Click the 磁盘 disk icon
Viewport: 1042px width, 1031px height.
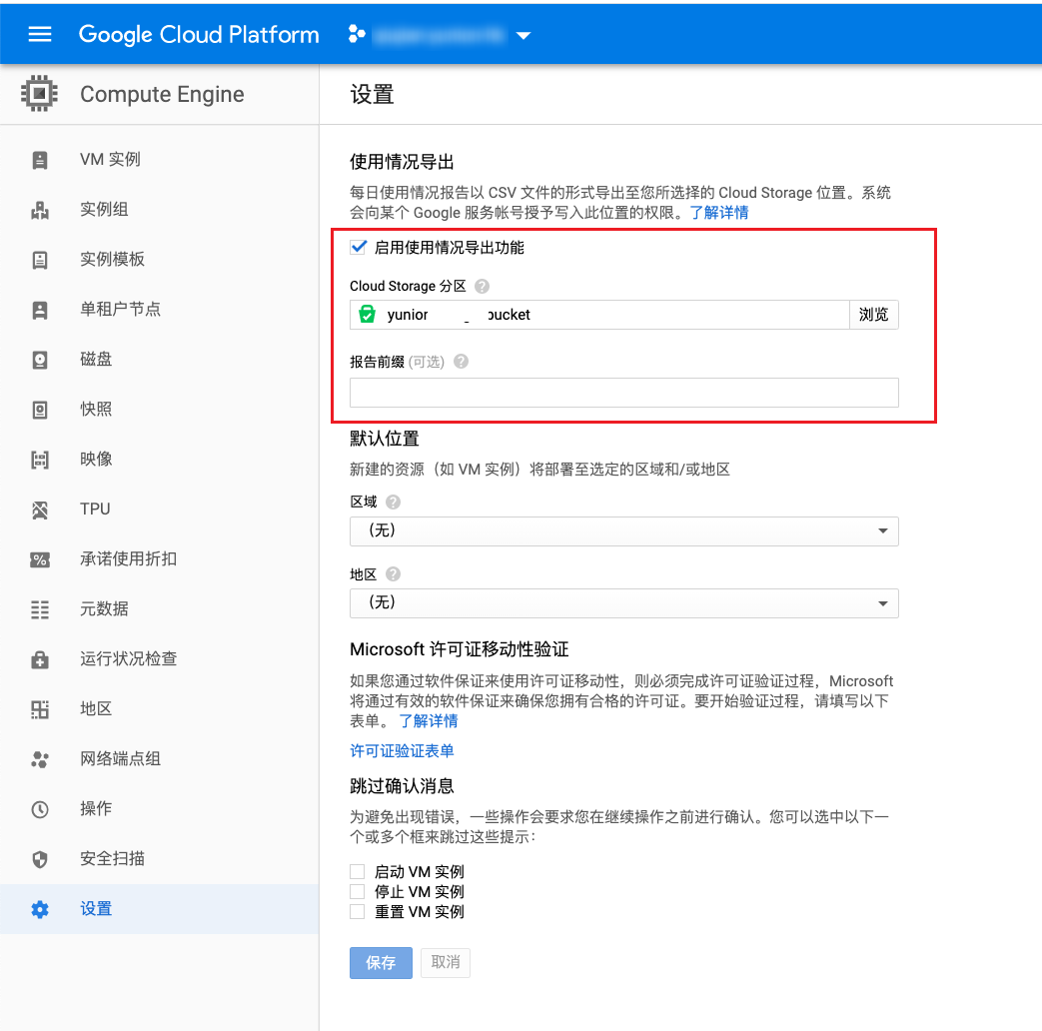point(40,360)
